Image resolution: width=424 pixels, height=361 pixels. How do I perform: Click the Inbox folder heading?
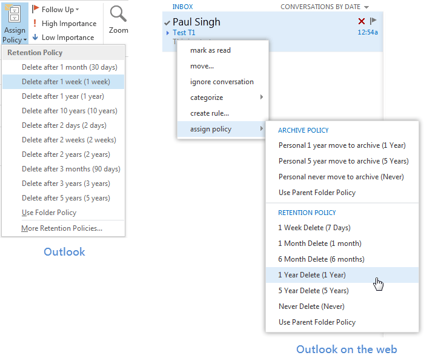coord(182,7)
